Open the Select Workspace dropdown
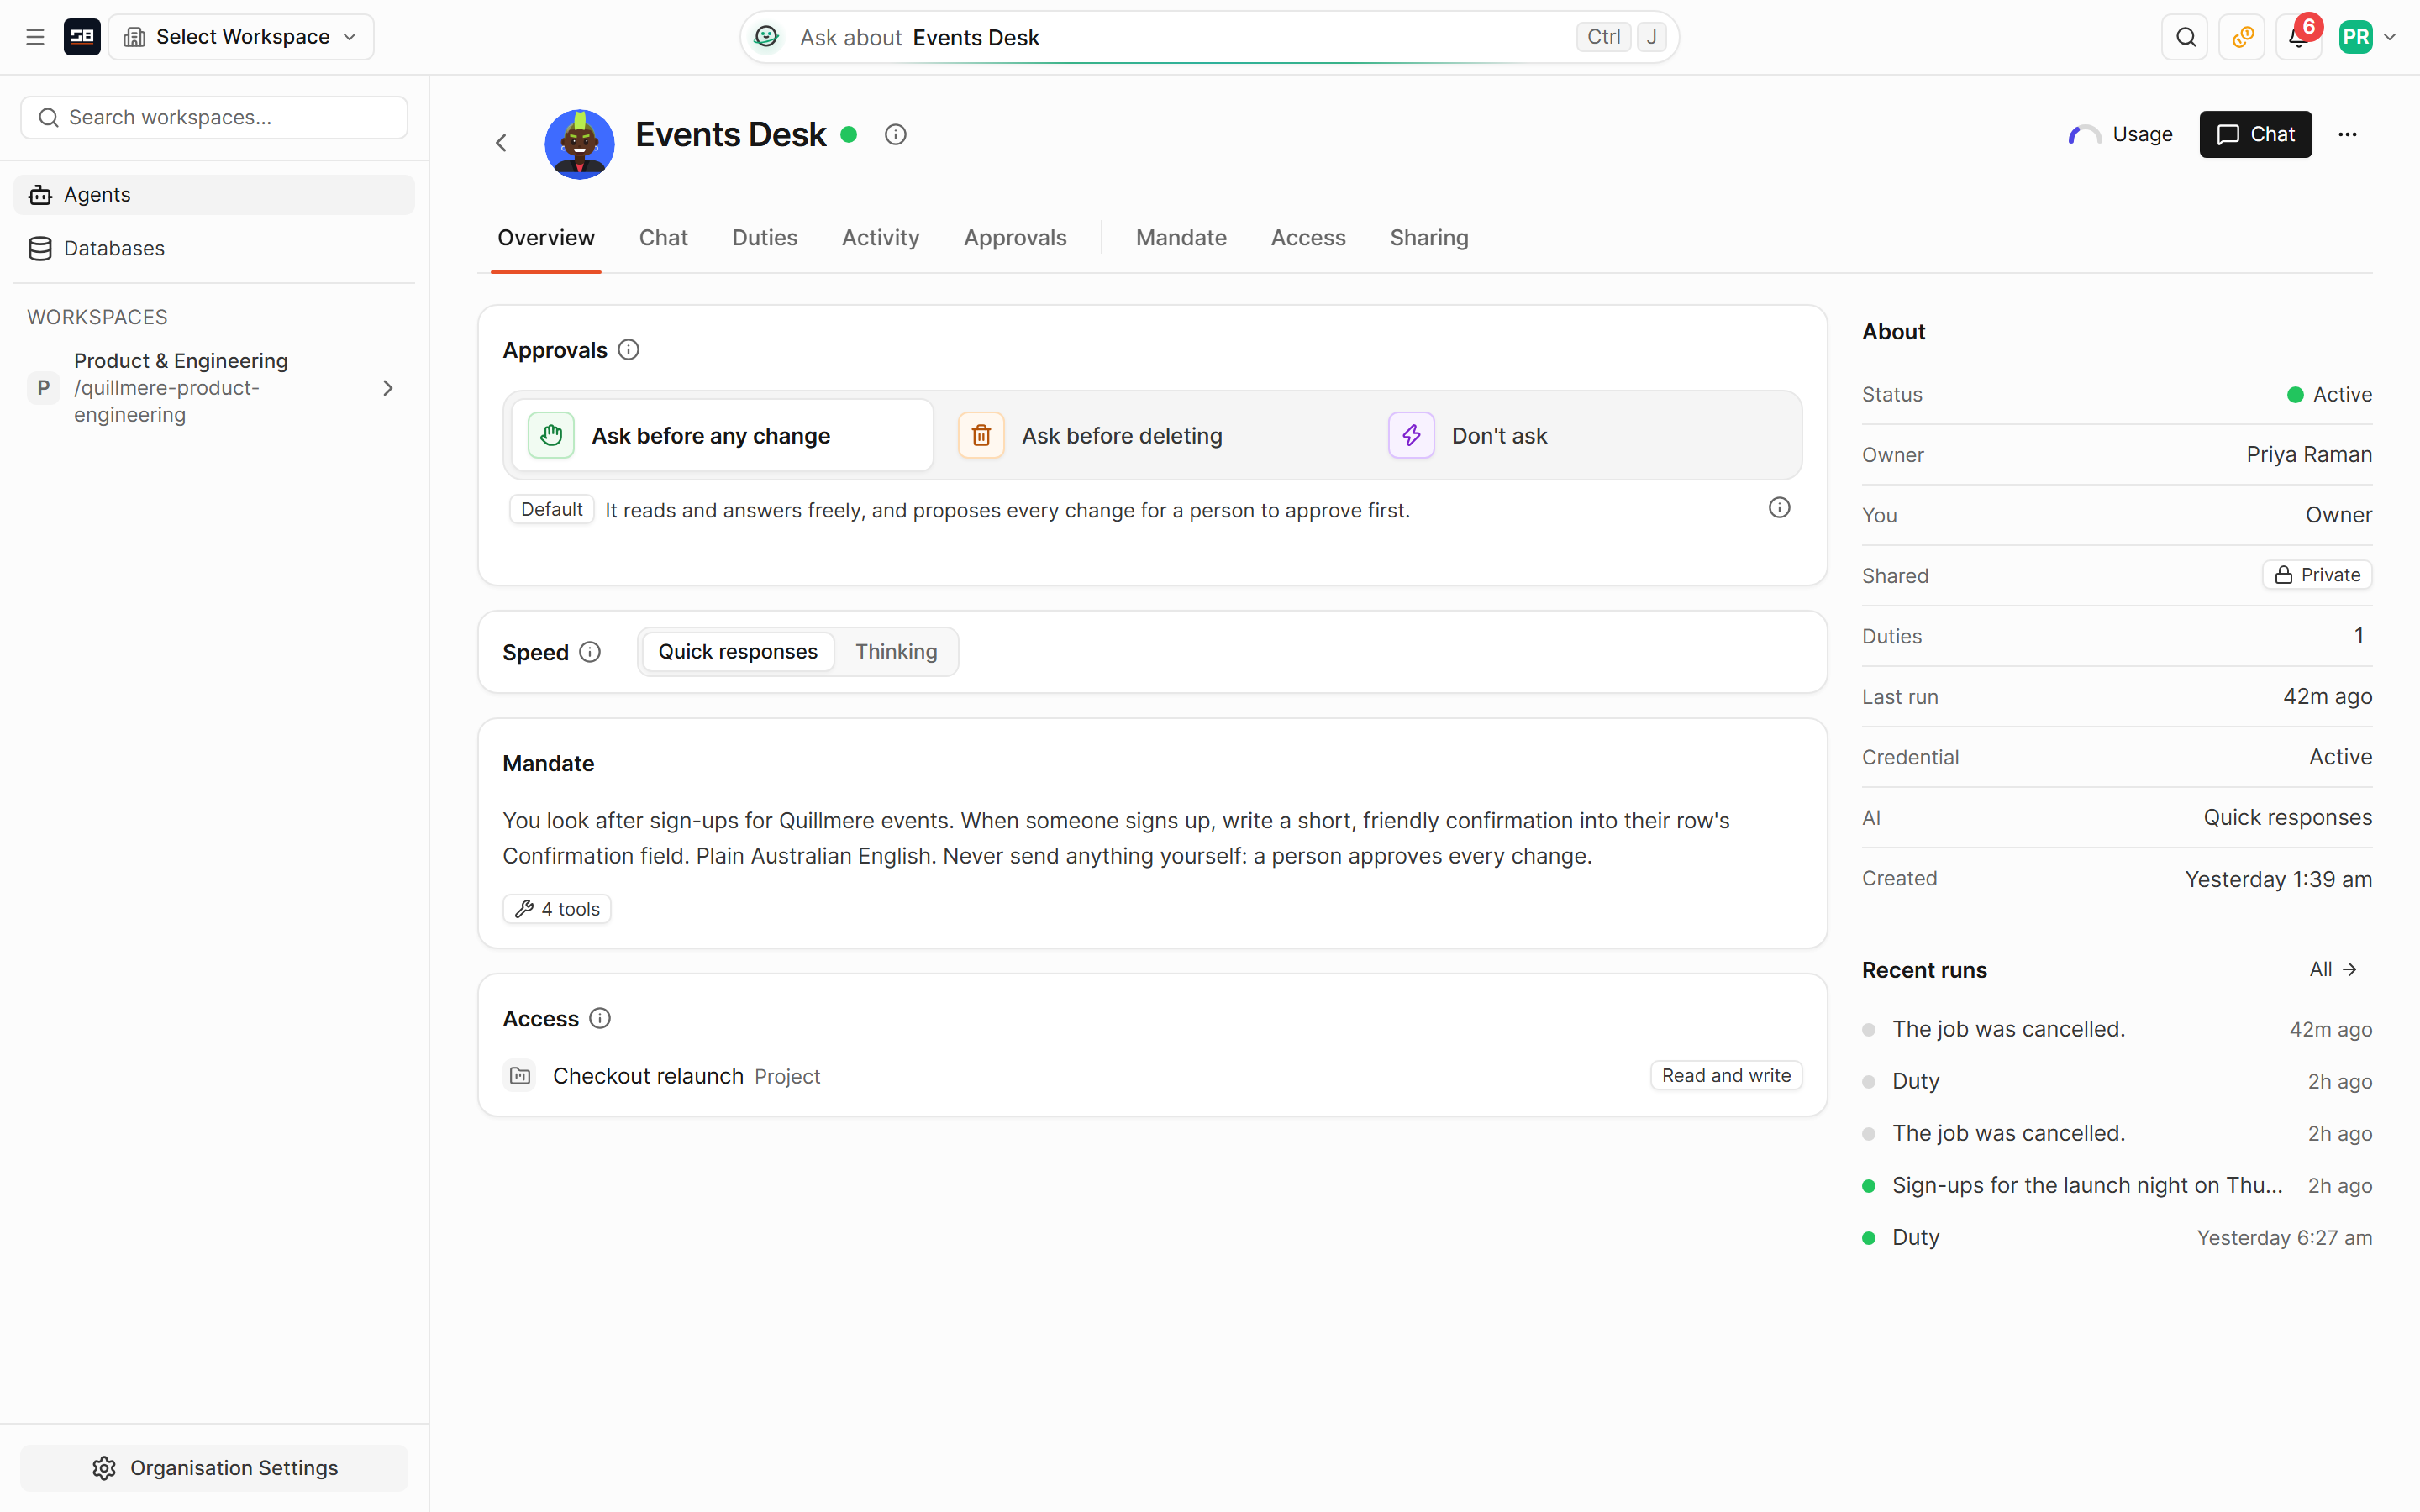This screenshot has height=1512, width=2420. pos(241,37)
